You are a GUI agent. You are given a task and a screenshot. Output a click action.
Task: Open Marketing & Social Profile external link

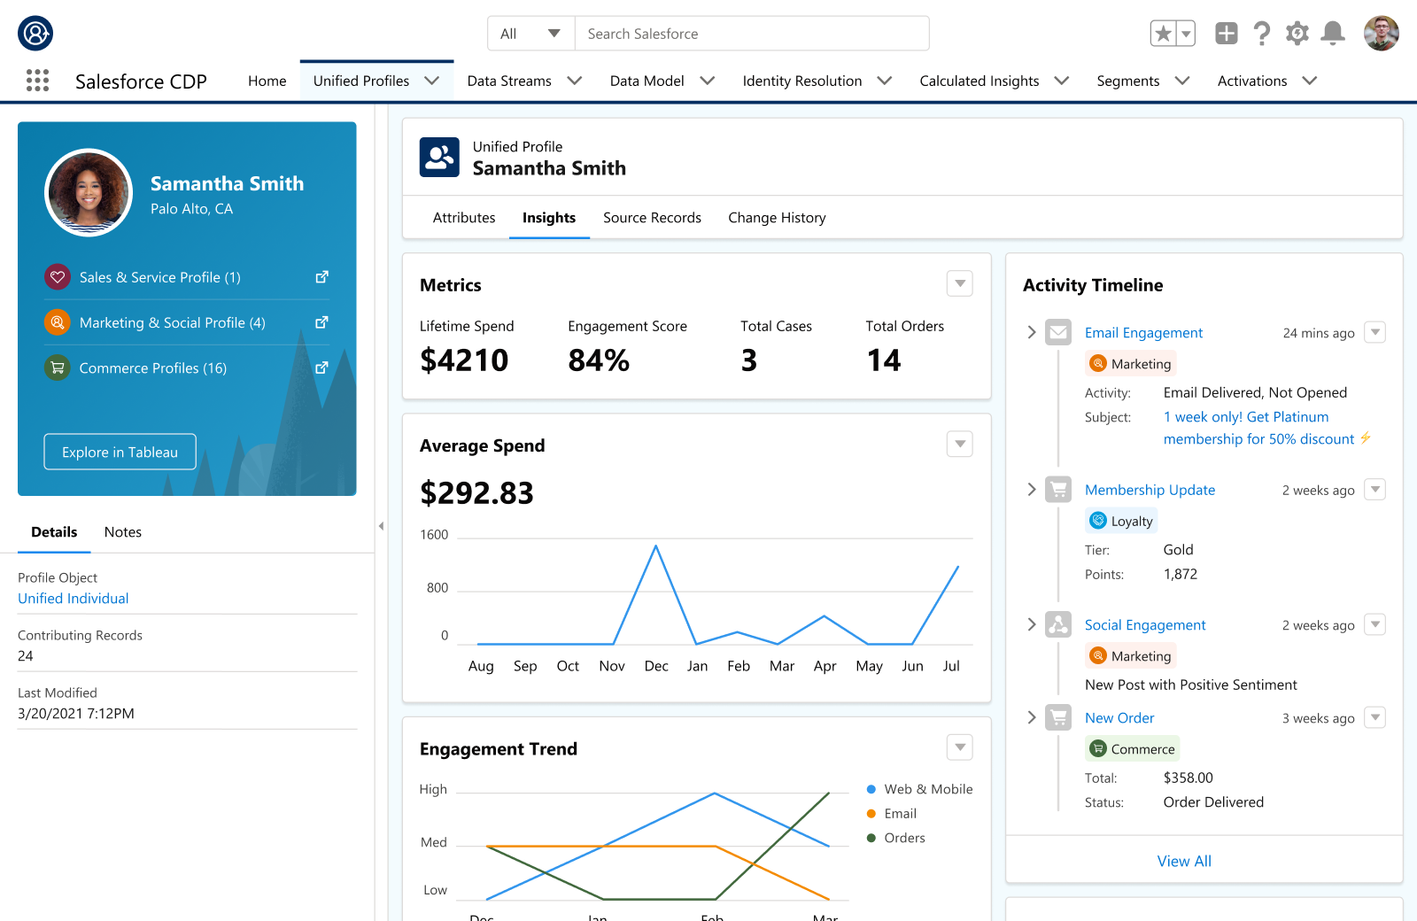321,322
